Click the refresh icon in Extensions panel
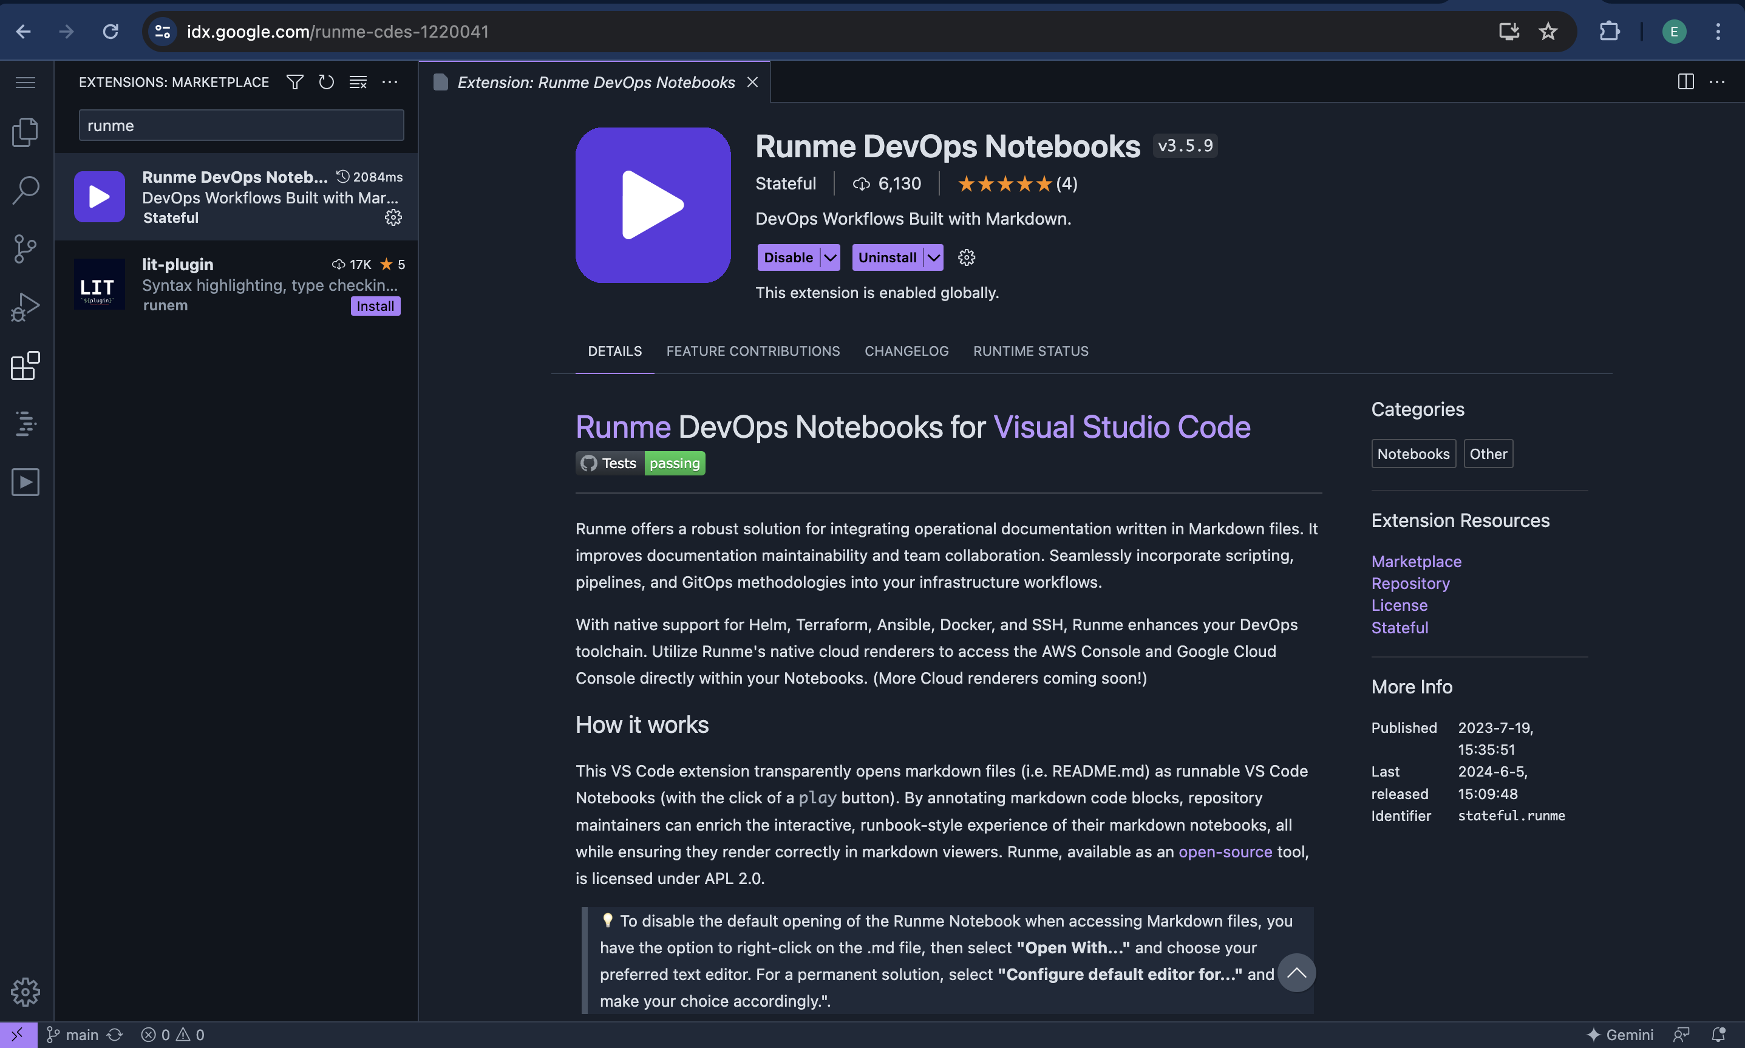Screen dimensions: 1745x1048 327,82
